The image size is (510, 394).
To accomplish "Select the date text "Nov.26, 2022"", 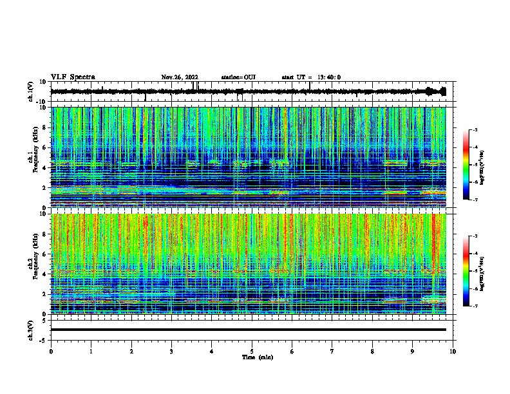I will click(x=180, y=77).
